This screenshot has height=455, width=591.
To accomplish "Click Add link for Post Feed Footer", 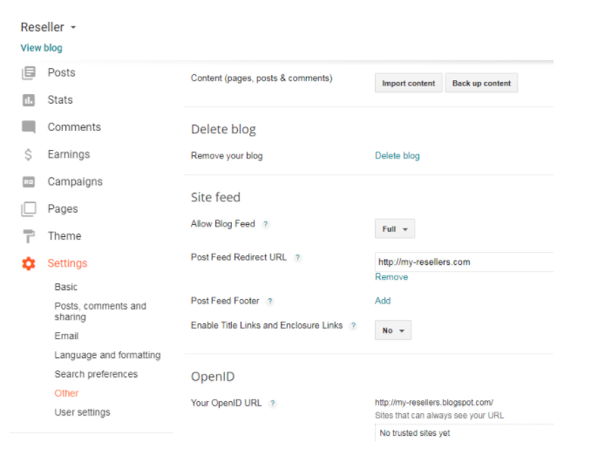I will [383, 301].
